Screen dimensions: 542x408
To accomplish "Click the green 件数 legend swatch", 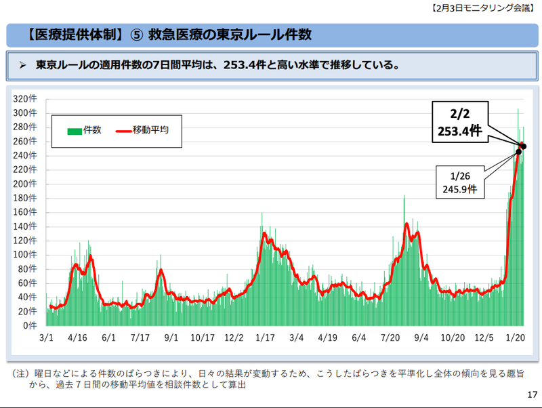I will (x=75, y=131).
